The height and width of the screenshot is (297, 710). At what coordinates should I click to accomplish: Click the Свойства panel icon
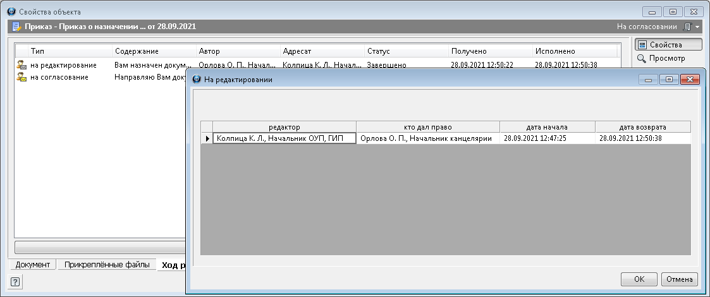[x=642, y=45]
